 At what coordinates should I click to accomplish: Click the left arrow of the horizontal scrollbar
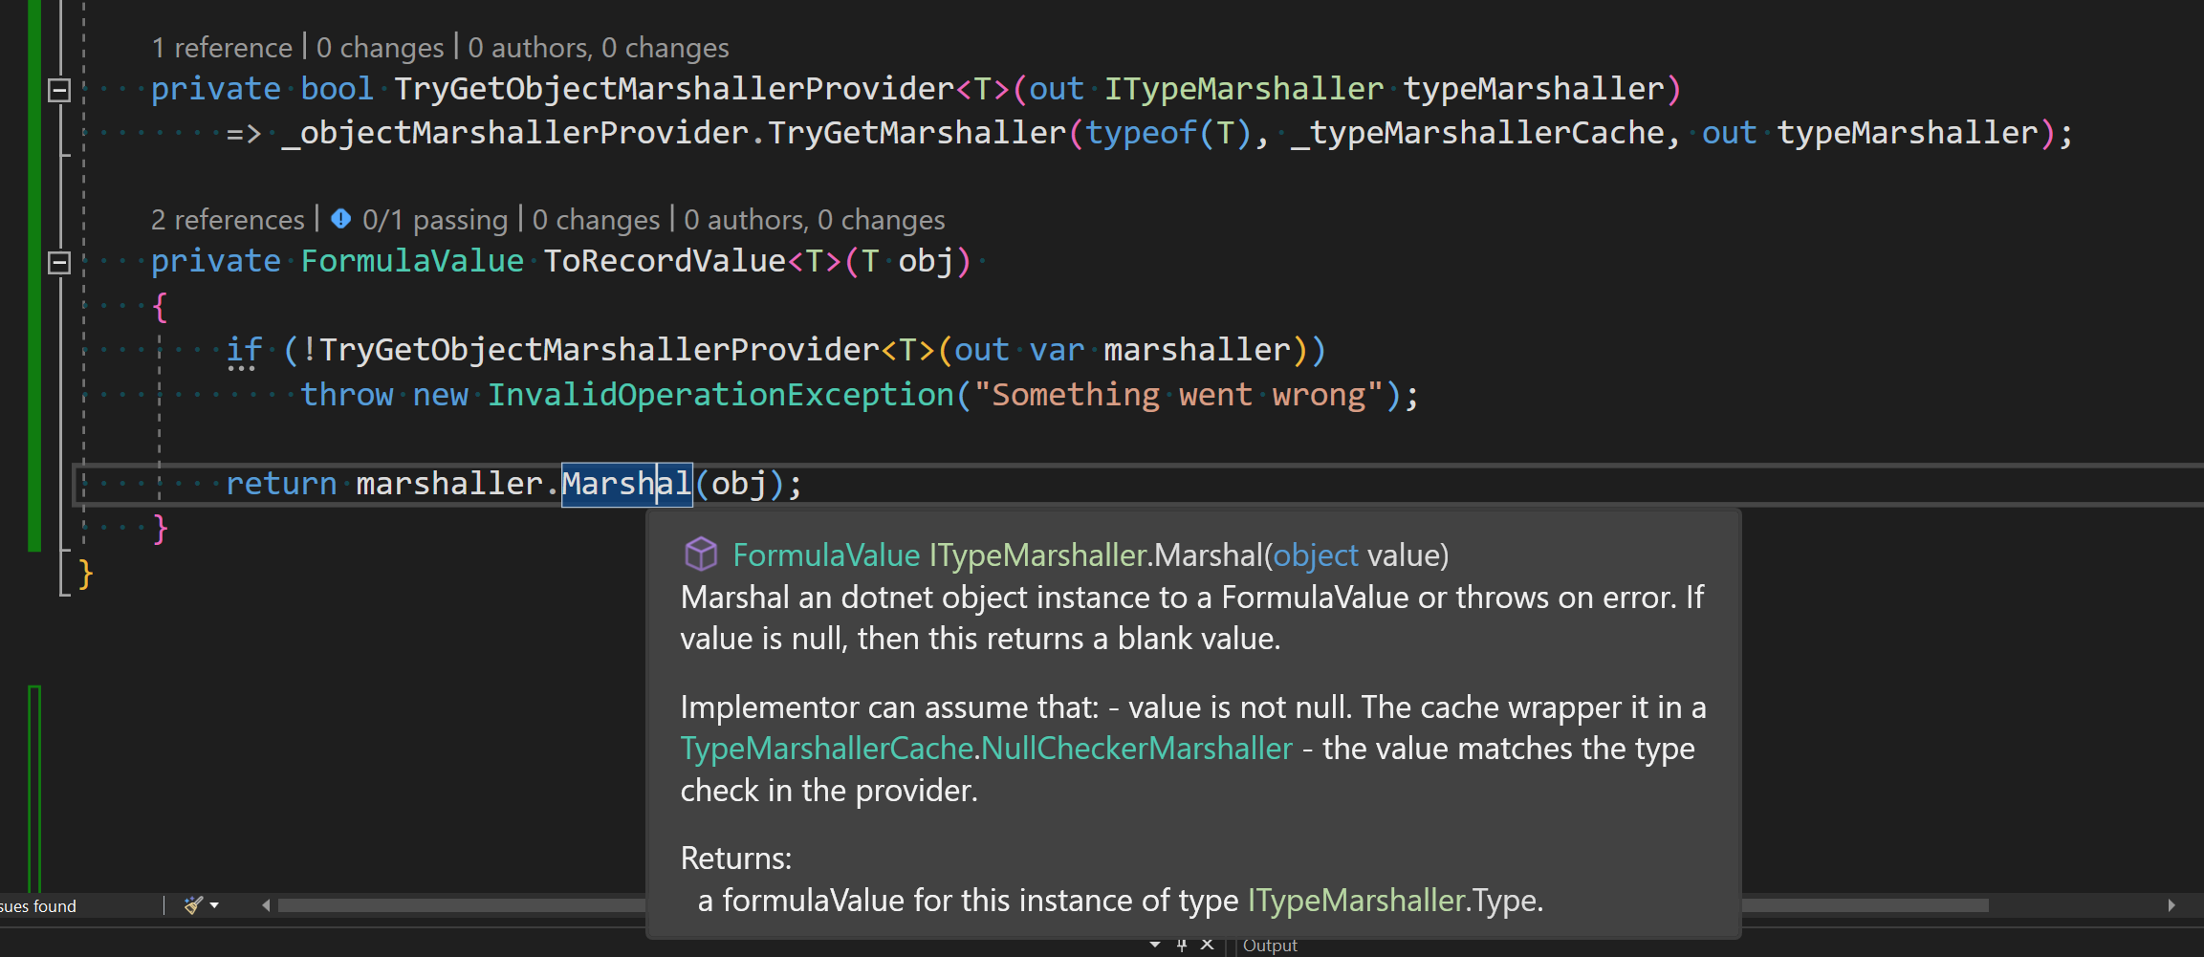(265, 905)
